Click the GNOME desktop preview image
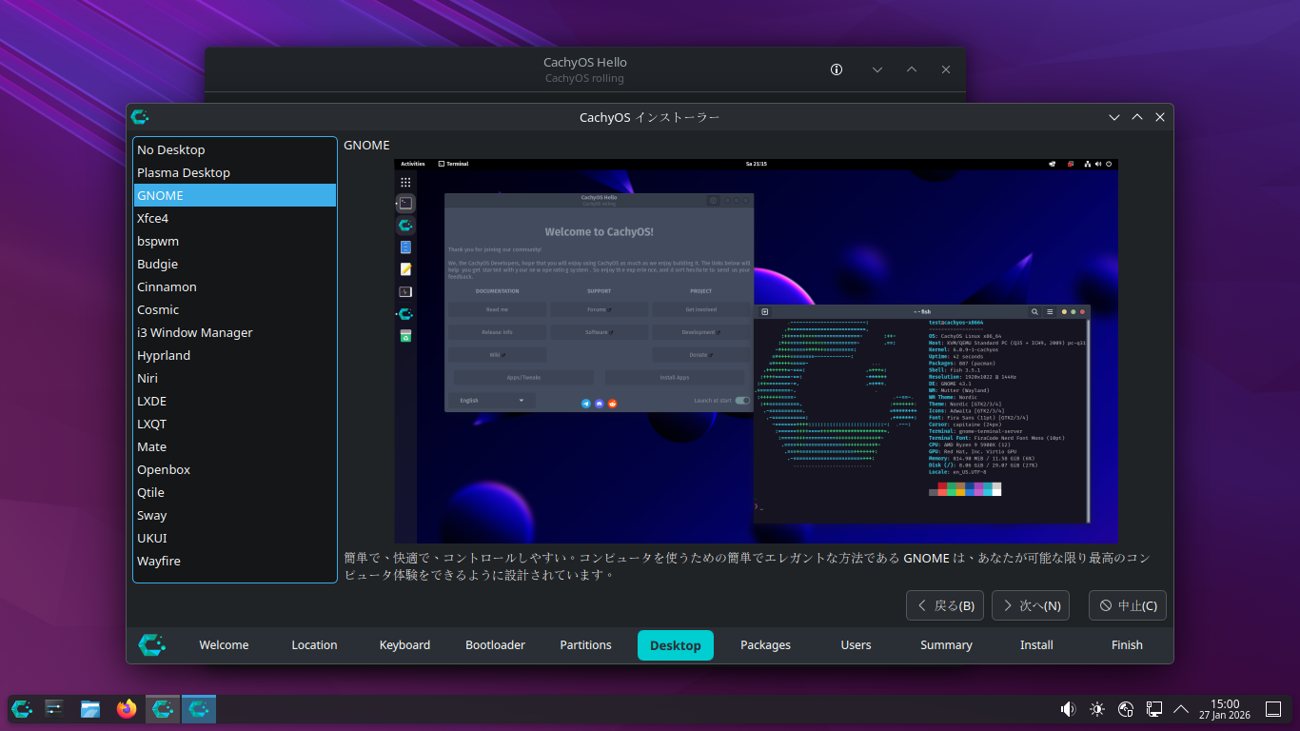The width and height of the screenshot is (1300, 731). 756,351
